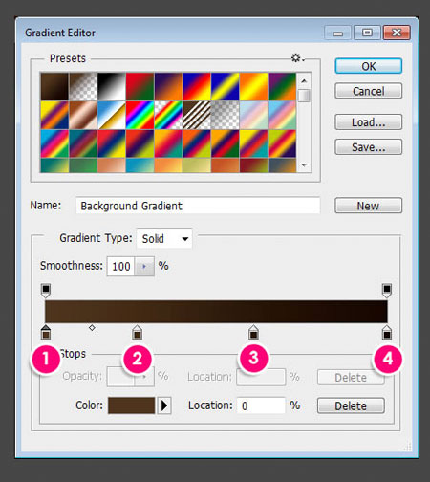Open the brown Color swatch picker
The image size is (430, 482).
click(x=131, y=405)
